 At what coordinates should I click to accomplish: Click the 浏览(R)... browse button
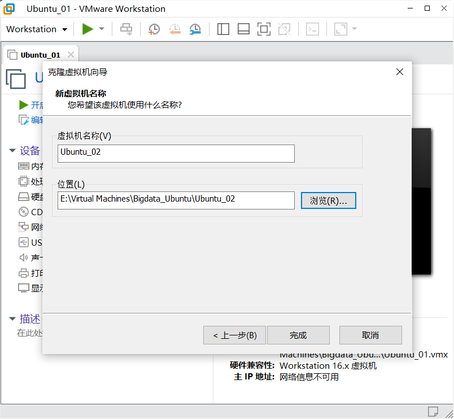(x=328, y=200)
